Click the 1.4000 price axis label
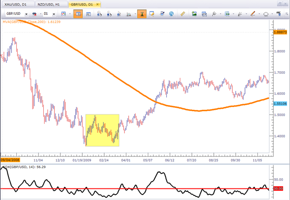The image size is (290, 200). (279, 136)
